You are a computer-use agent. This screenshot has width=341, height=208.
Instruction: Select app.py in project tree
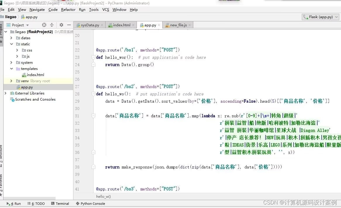point(25,87)
